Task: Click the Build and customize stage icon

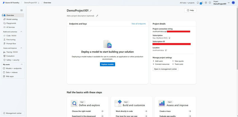Action: coord(118,103)
